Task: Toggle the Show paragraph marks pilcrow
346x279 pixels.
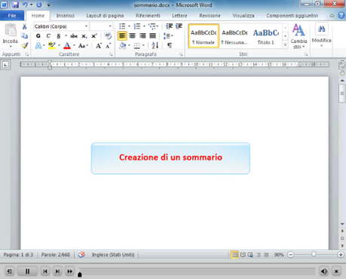Action: tap(170, 45)
